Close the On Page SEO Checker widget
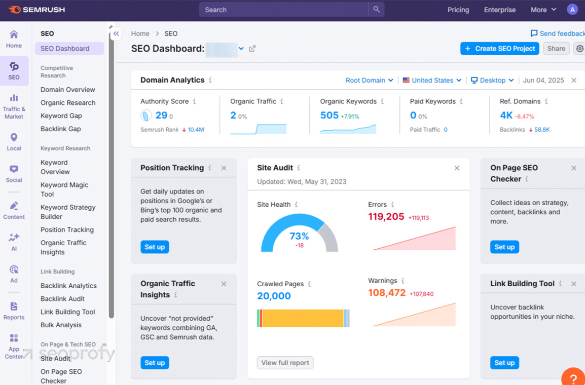Viewport: 585px width, 385px height. tap(574, 168)
